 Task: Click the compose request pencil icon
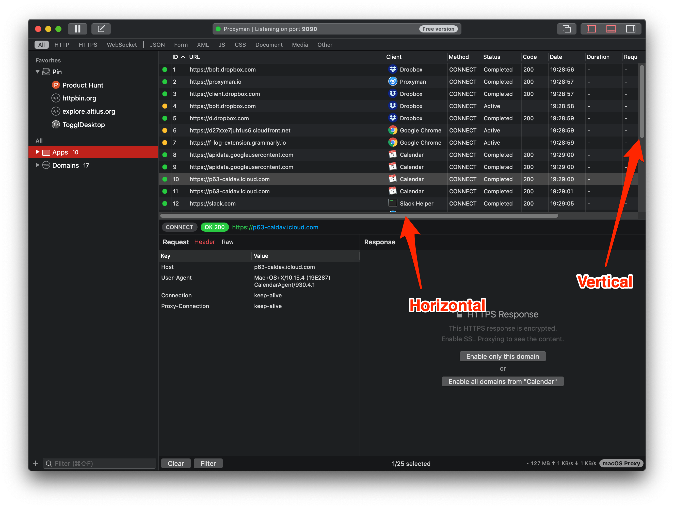tap(101, 29)
